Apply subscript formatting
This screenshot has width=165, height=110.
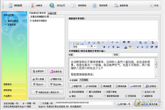click(142, 47)
